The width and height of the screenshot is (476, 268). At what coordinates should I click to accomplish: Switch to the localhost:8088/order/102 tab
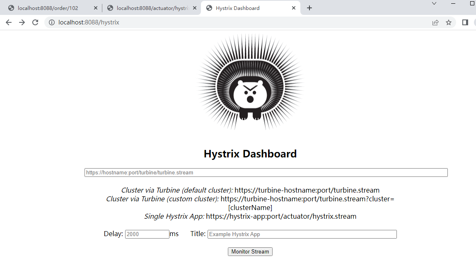(48, 8)
